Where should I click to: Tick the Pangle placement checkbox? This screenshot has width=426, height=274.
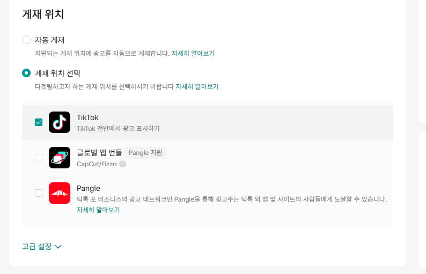(39, 193)
